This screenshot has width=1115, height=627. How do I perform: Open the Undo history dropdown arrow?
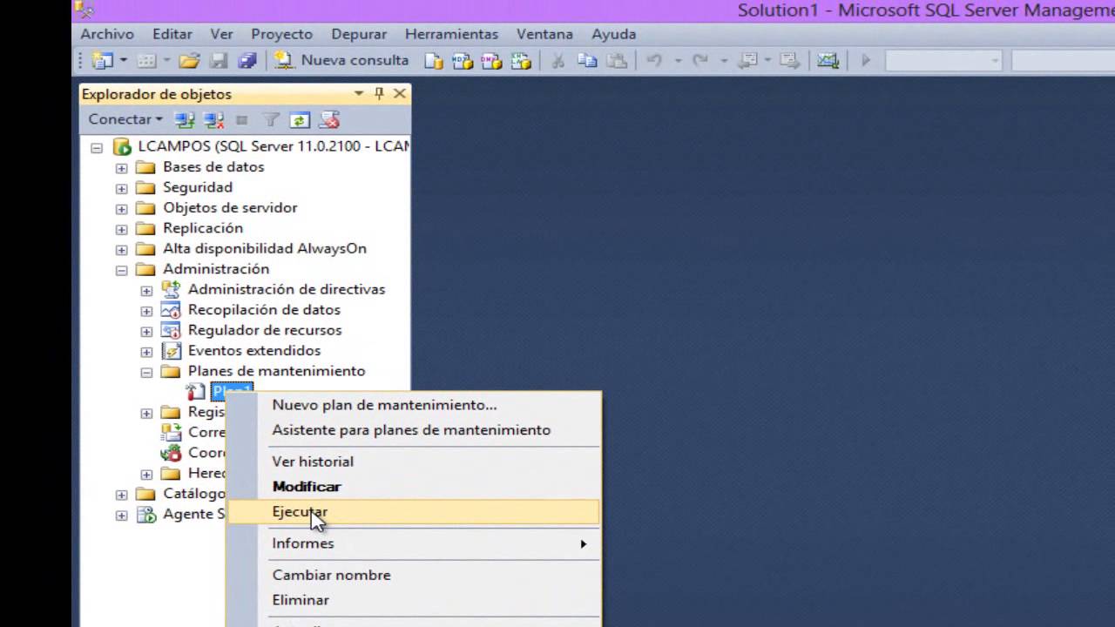coord(677,61)
